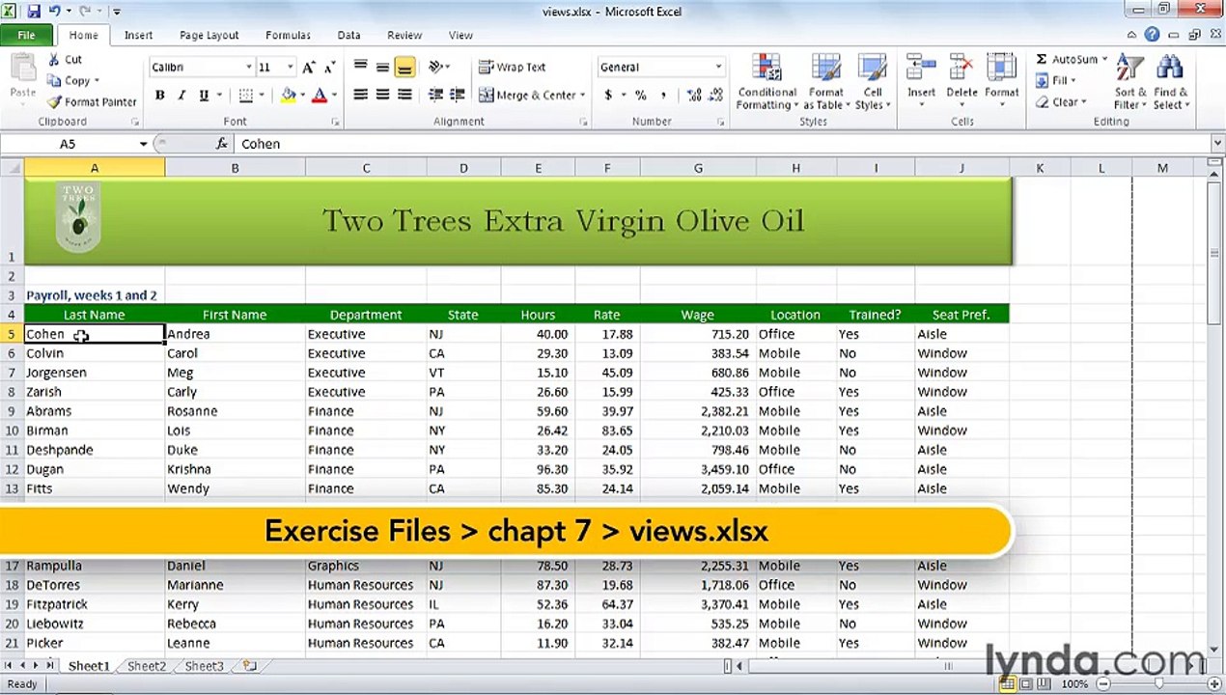Click the Format cells button
Screen dimensions: 1226x695
pos(1002,79)
